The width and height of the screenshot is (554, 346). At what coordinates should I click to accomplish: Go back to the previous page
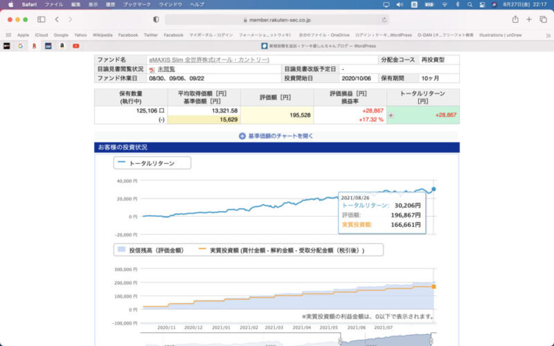coord(57,19)
